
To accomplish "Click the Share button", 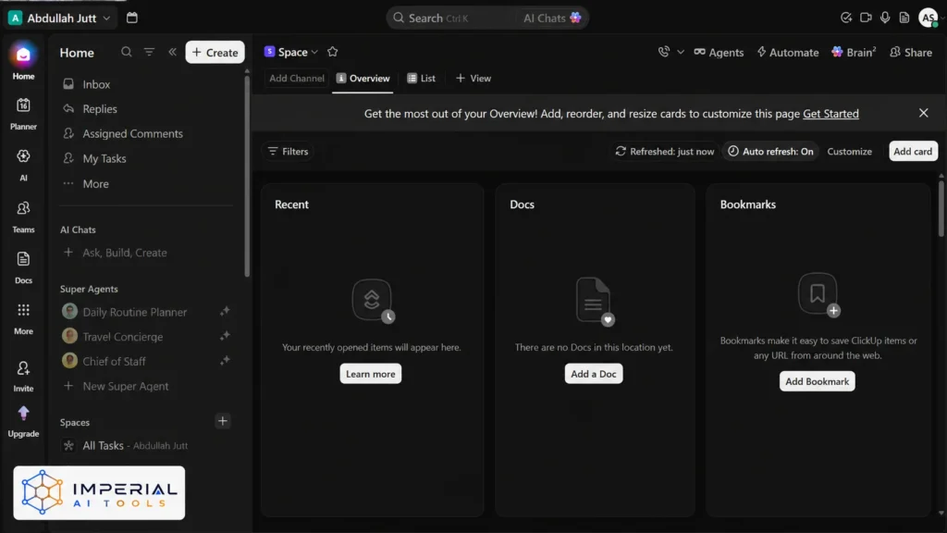I will 911,52.
